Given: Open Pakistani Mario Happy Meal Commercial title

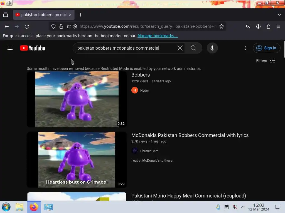Looking at the screenshot, I should pos(189,196).
